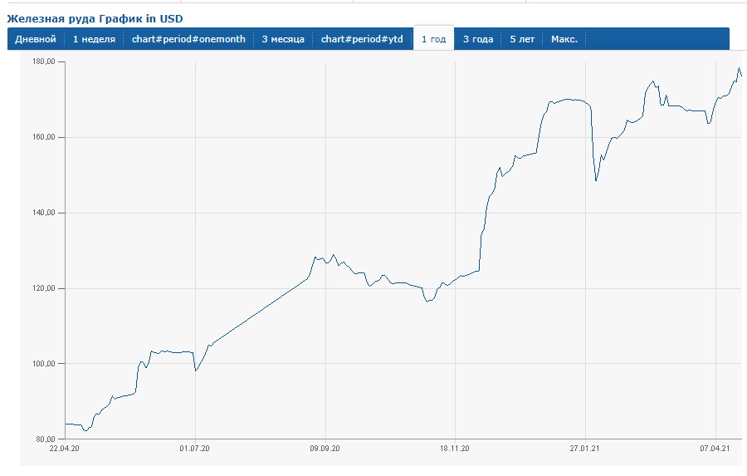The height and width of the screenshot is (476, 747).
Task: Select the Макс. period tab
Action: point(564,39)
